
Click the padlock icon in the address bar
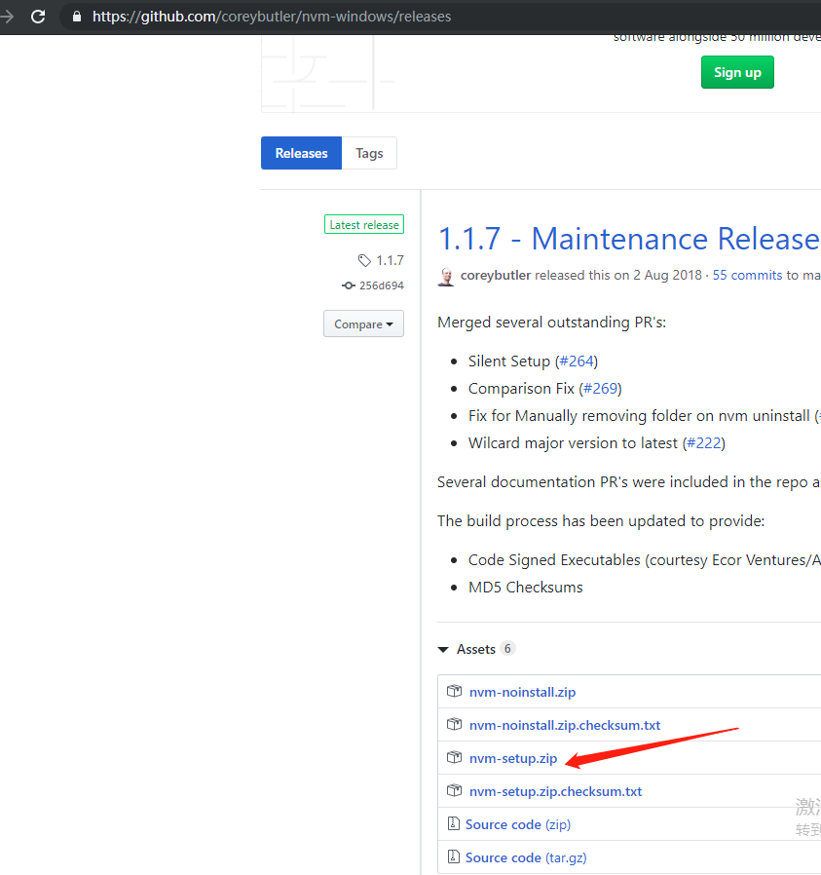click(77, 17)
